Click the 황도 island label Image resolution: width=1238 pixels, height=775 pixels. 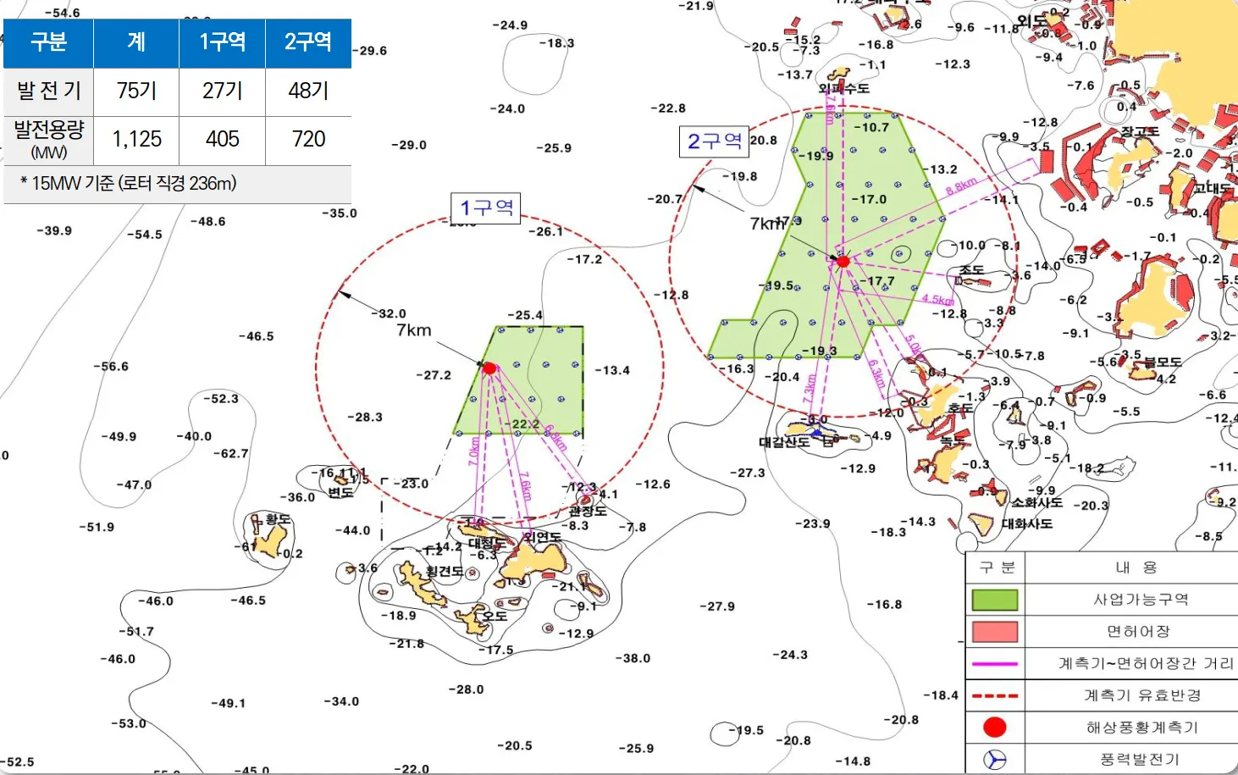click(278, 518)
